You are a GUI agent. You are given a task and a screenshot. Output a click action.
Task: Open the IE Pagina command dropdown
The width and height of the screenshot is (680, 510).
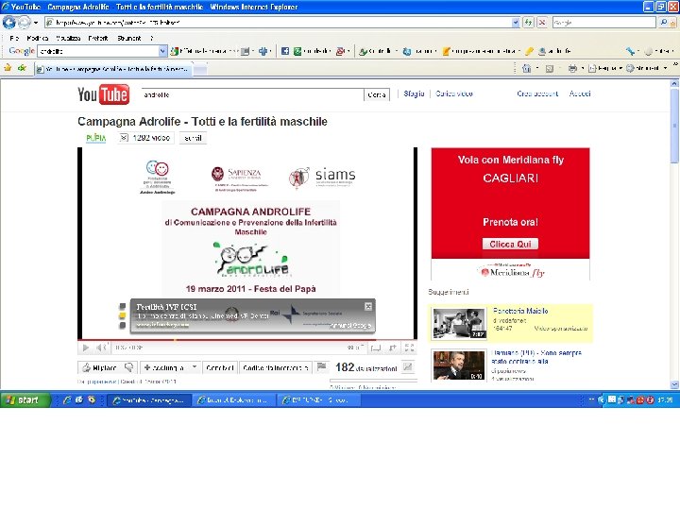coord(605,69)
